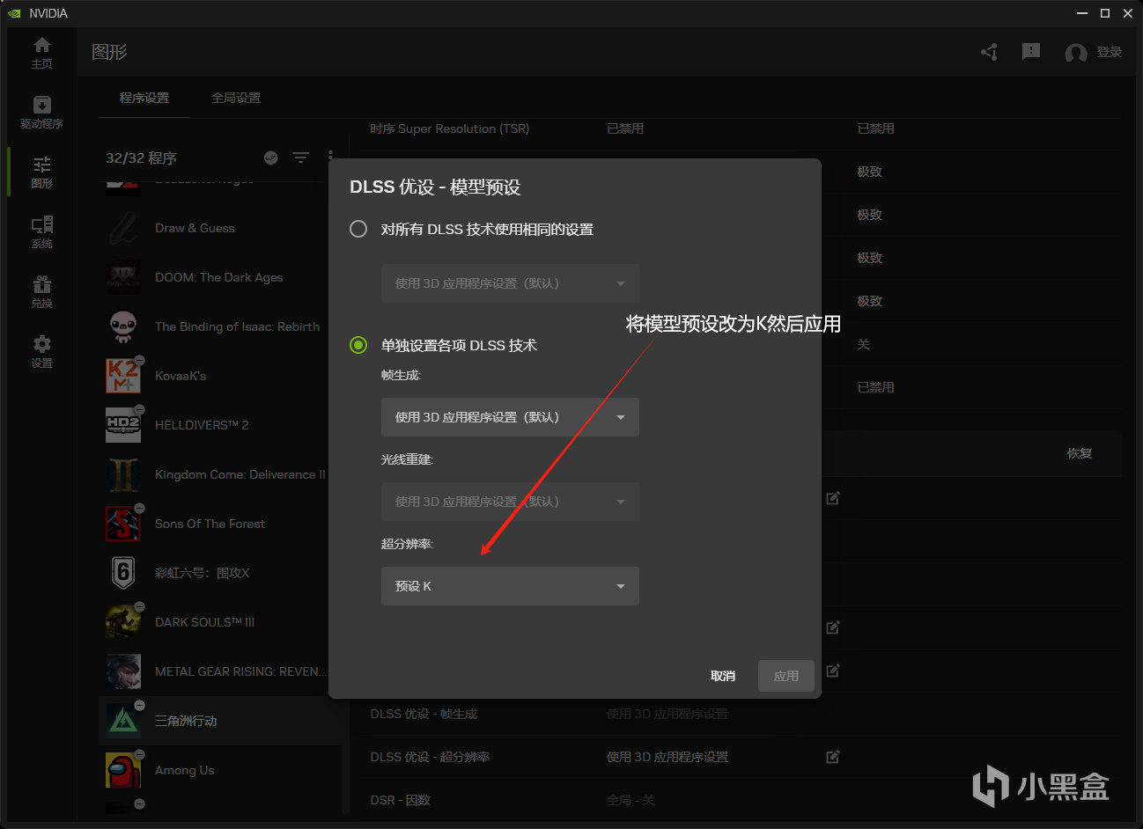Viewport: 1143px width, 829px height.
Task: Open the 帧生成 frame generation dropdown
Action: click(x=510, y=417)
